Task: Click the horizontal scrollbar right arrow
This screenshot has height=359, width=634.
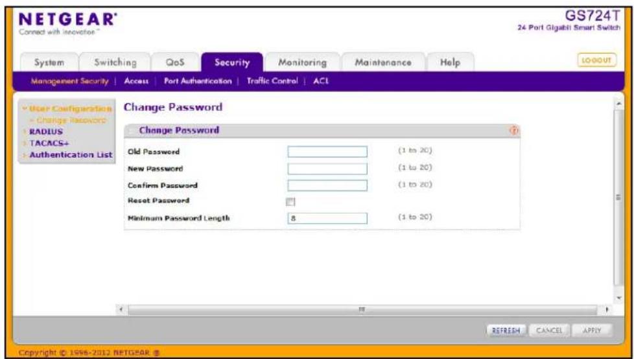Action: click(x=607, y=310)
